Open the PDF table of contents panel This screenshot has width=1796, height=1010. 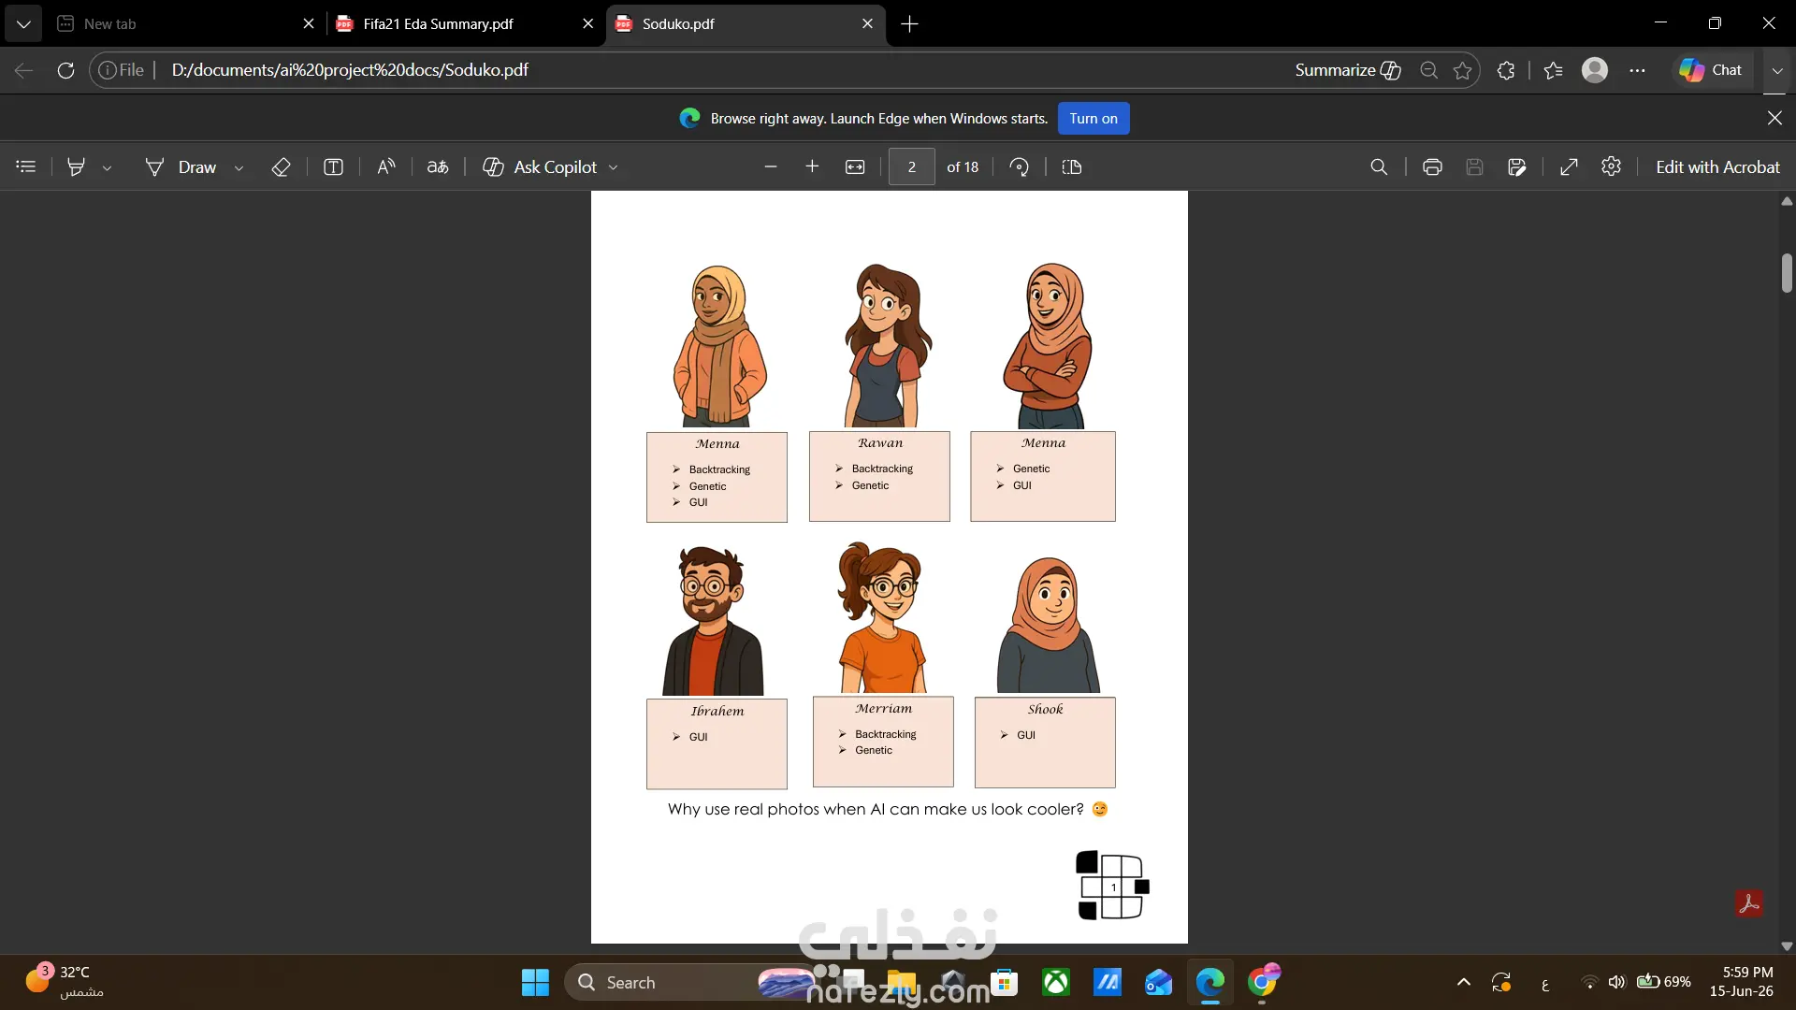pos(26,166)
